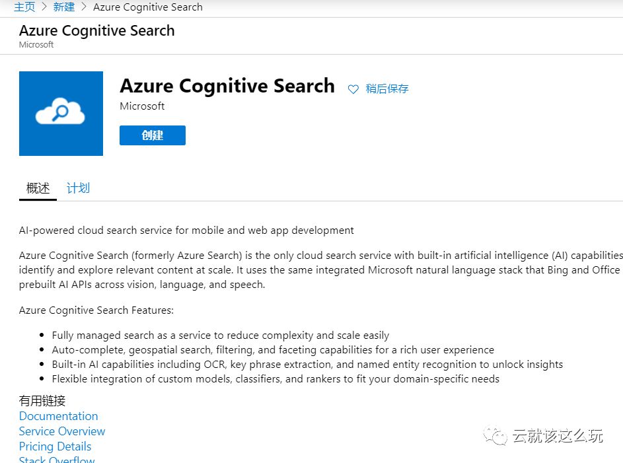Click the page header Azure Cognitive Search

point(97,30)
